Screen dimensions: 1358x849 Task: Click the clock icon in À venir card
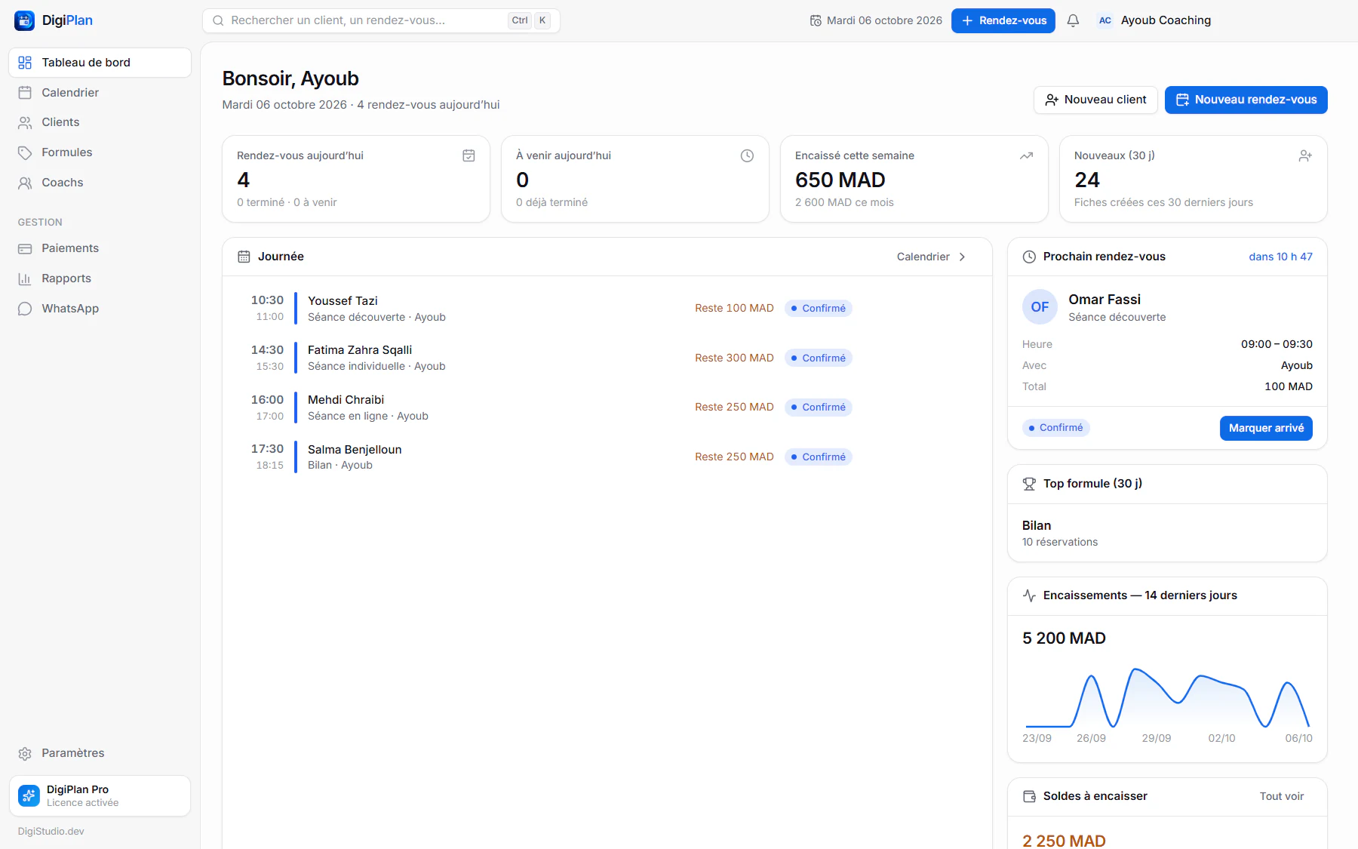click(x=747, y=155)
